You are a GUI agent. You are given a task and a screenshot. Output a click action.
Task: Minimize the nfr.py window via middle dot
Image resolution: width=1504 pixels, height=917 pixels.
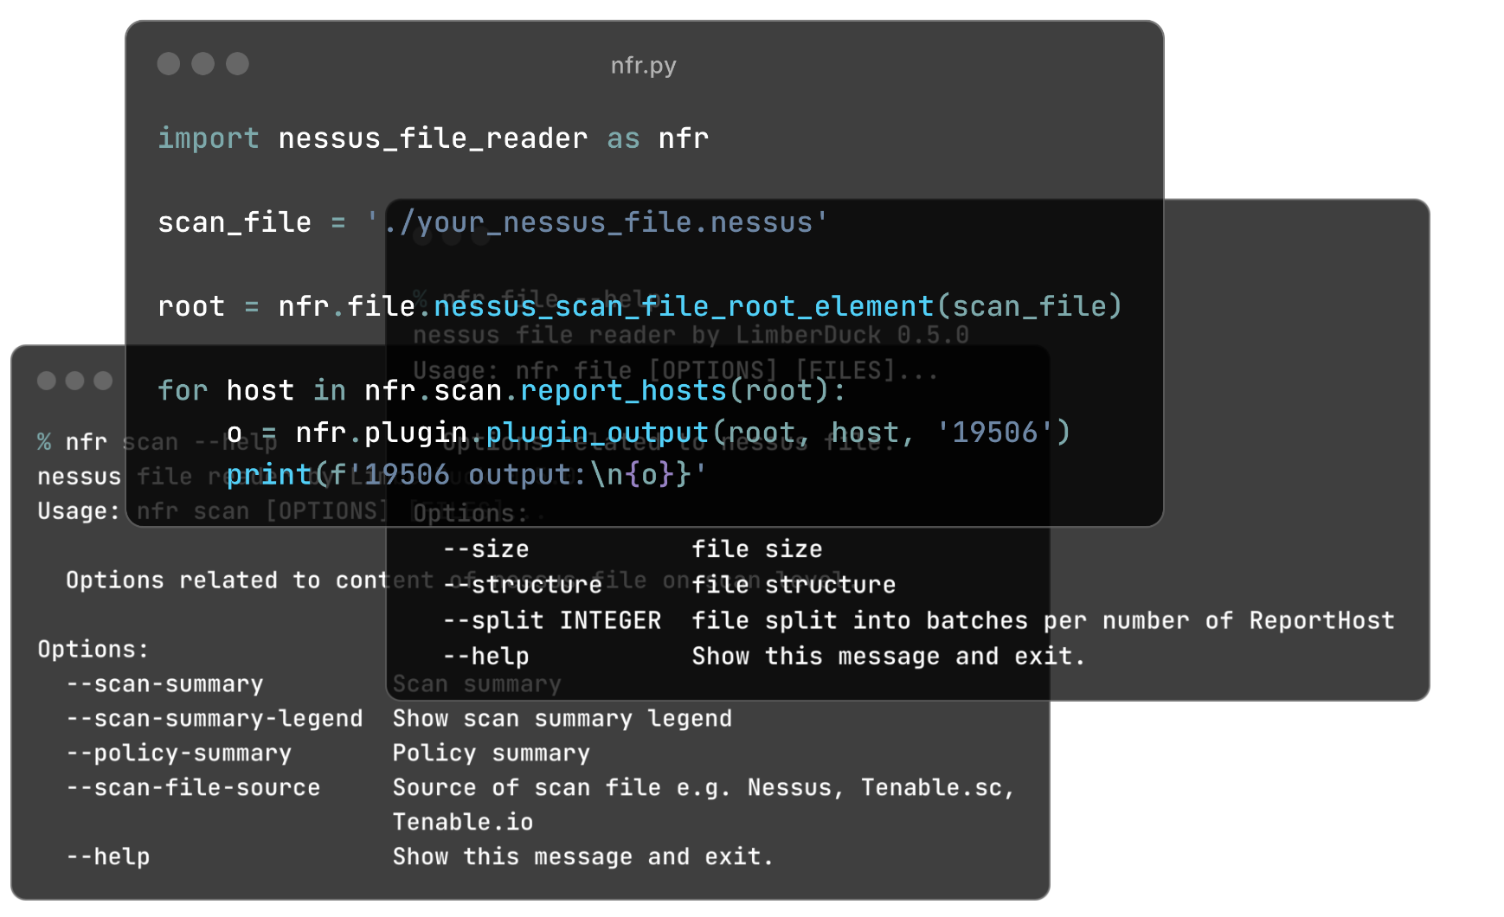[x=203, y=64]
